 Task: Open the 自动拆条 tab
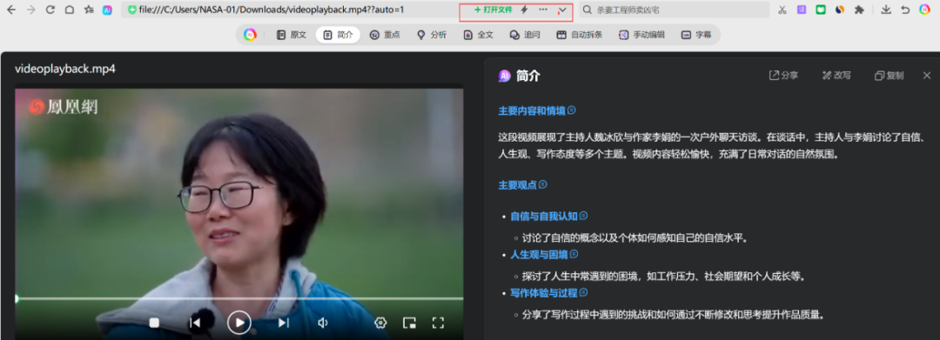click(580, 35)
